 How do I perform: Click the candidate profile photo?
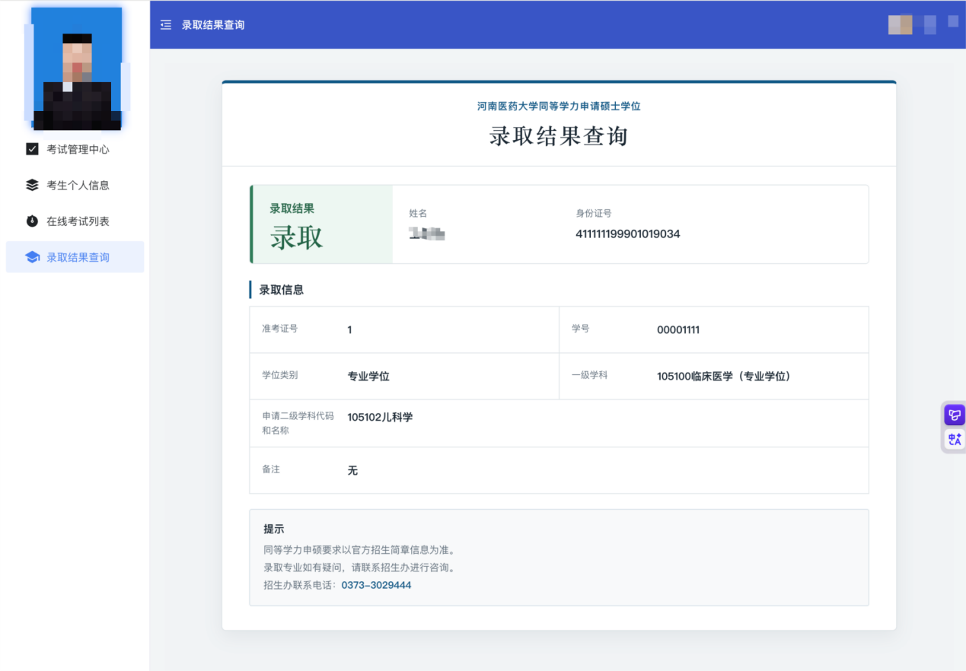(76, 69)
